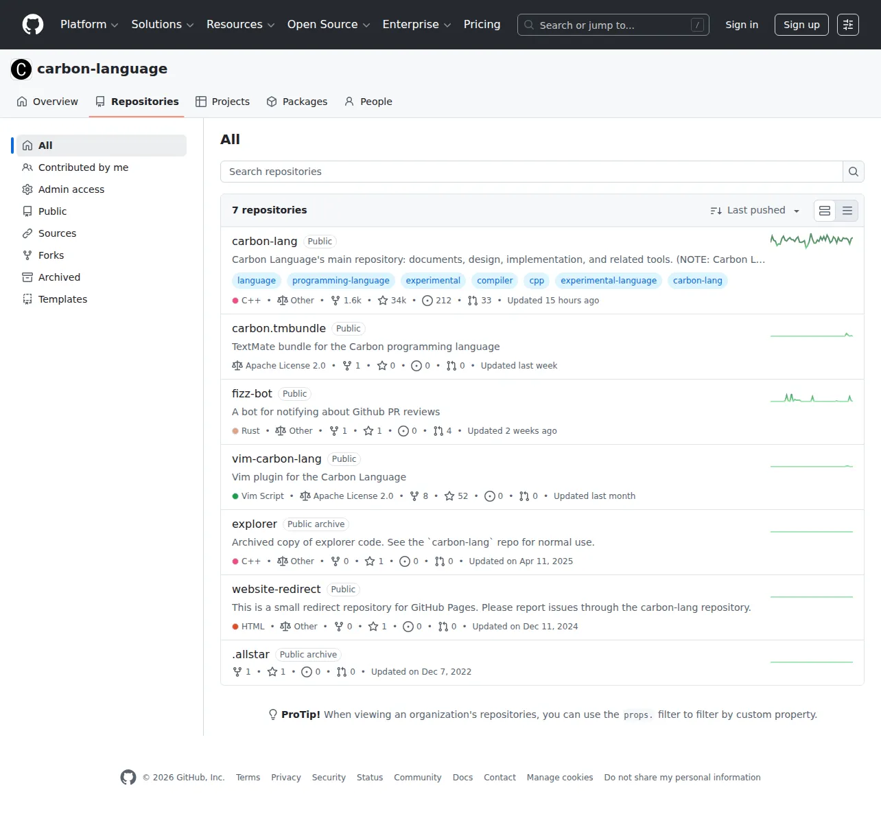Switch to the compact list view

pos(847,211)
